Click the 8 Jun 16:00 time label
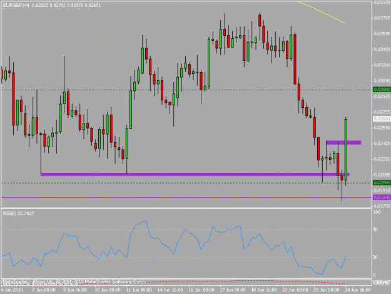Screen dimensions: 391x294 pyautogui.click(x=75, y=290)
